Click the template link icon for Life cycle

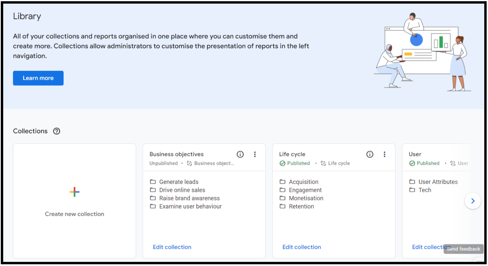coord(323,163)
